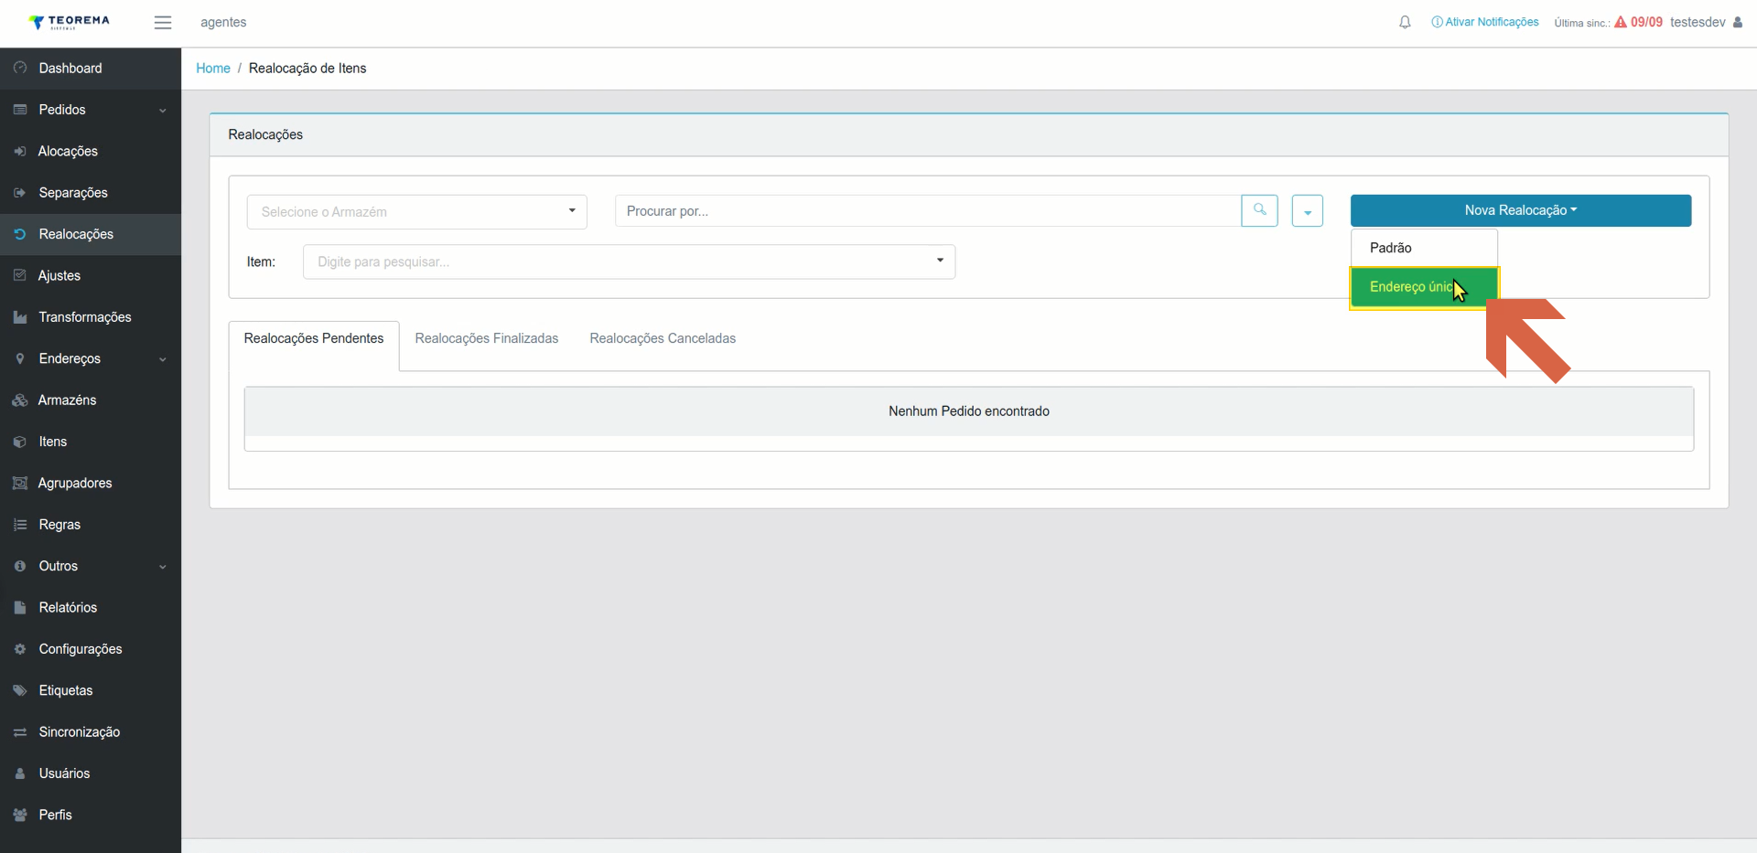Click the Armazéns boxes icon
This screenshot has width=1757, height=853.
point(20,400)
